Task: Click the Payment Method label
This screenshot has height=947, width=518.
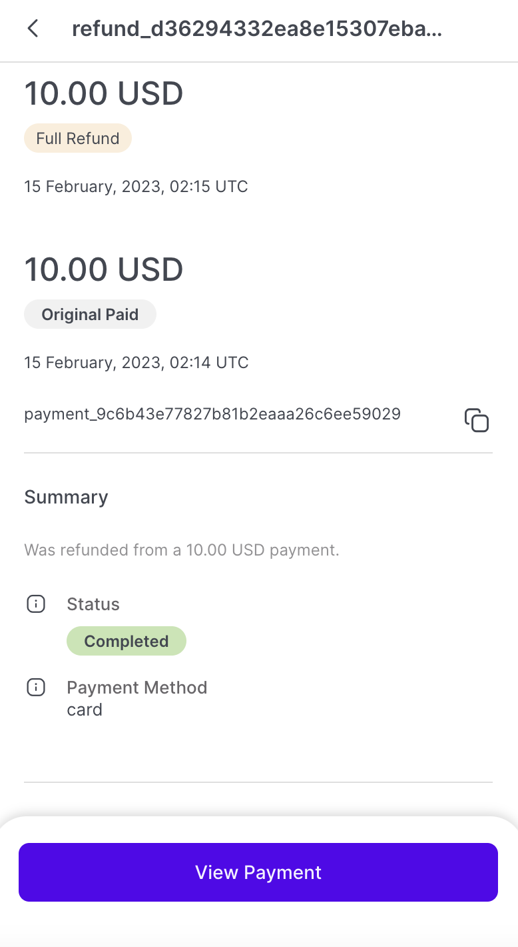Action: [137, 688]
